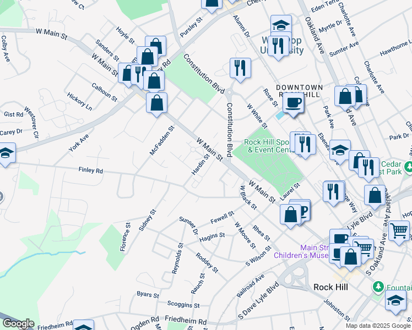
Task: Select the S Dave Lyle Blvd label
Action: 258,300
